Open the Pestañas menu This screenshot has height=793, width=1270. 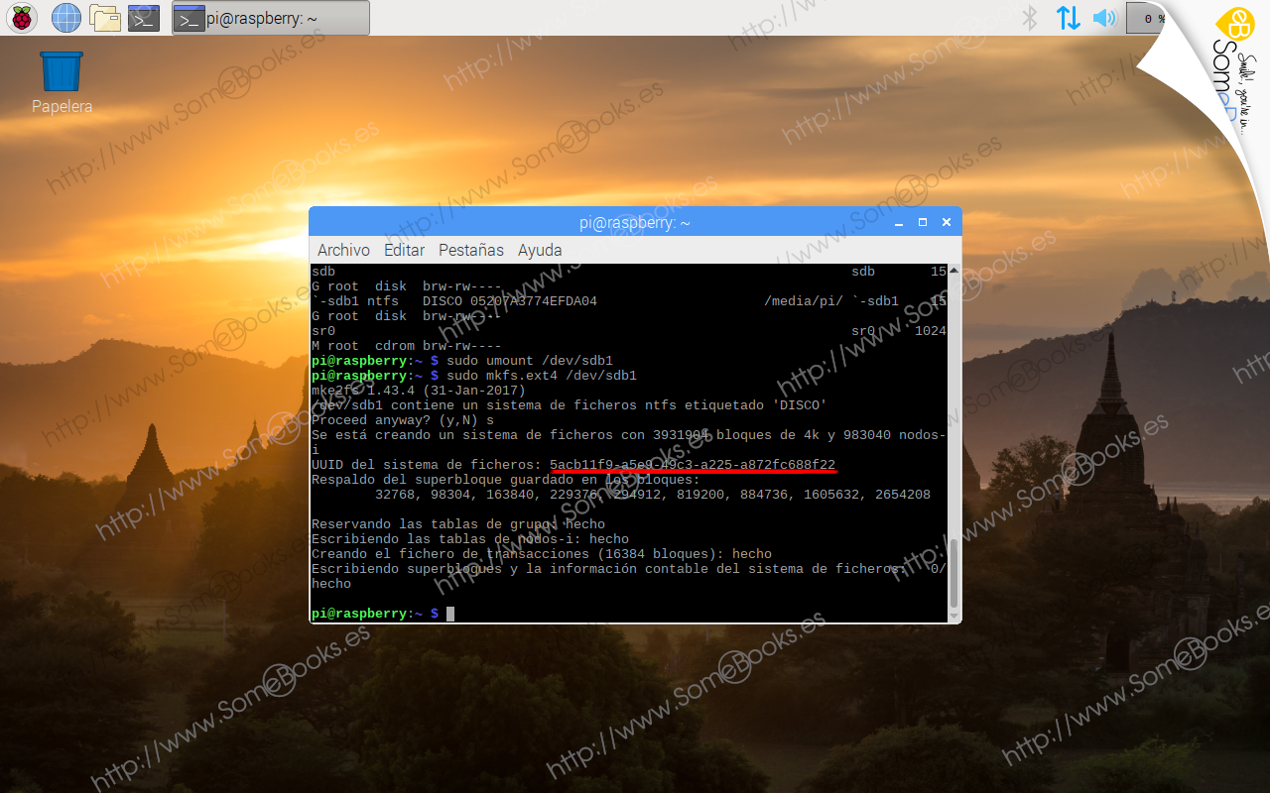click(x=471, y=250)
